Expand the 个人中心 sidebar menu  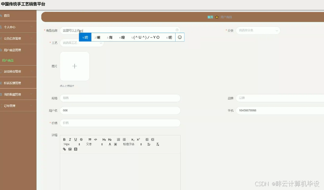18,27
